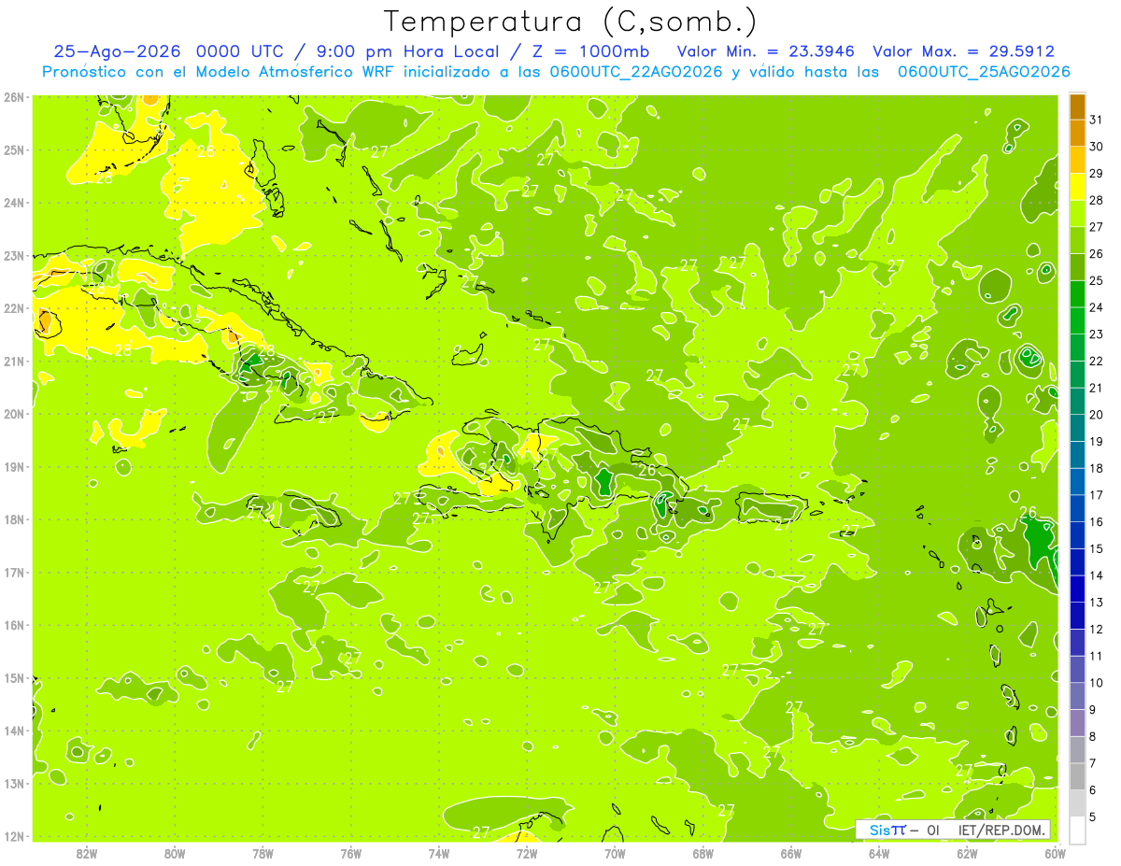Click the orange color bar segment between 30 and 31
The image size is (1121, 866).
[1077, 134]
